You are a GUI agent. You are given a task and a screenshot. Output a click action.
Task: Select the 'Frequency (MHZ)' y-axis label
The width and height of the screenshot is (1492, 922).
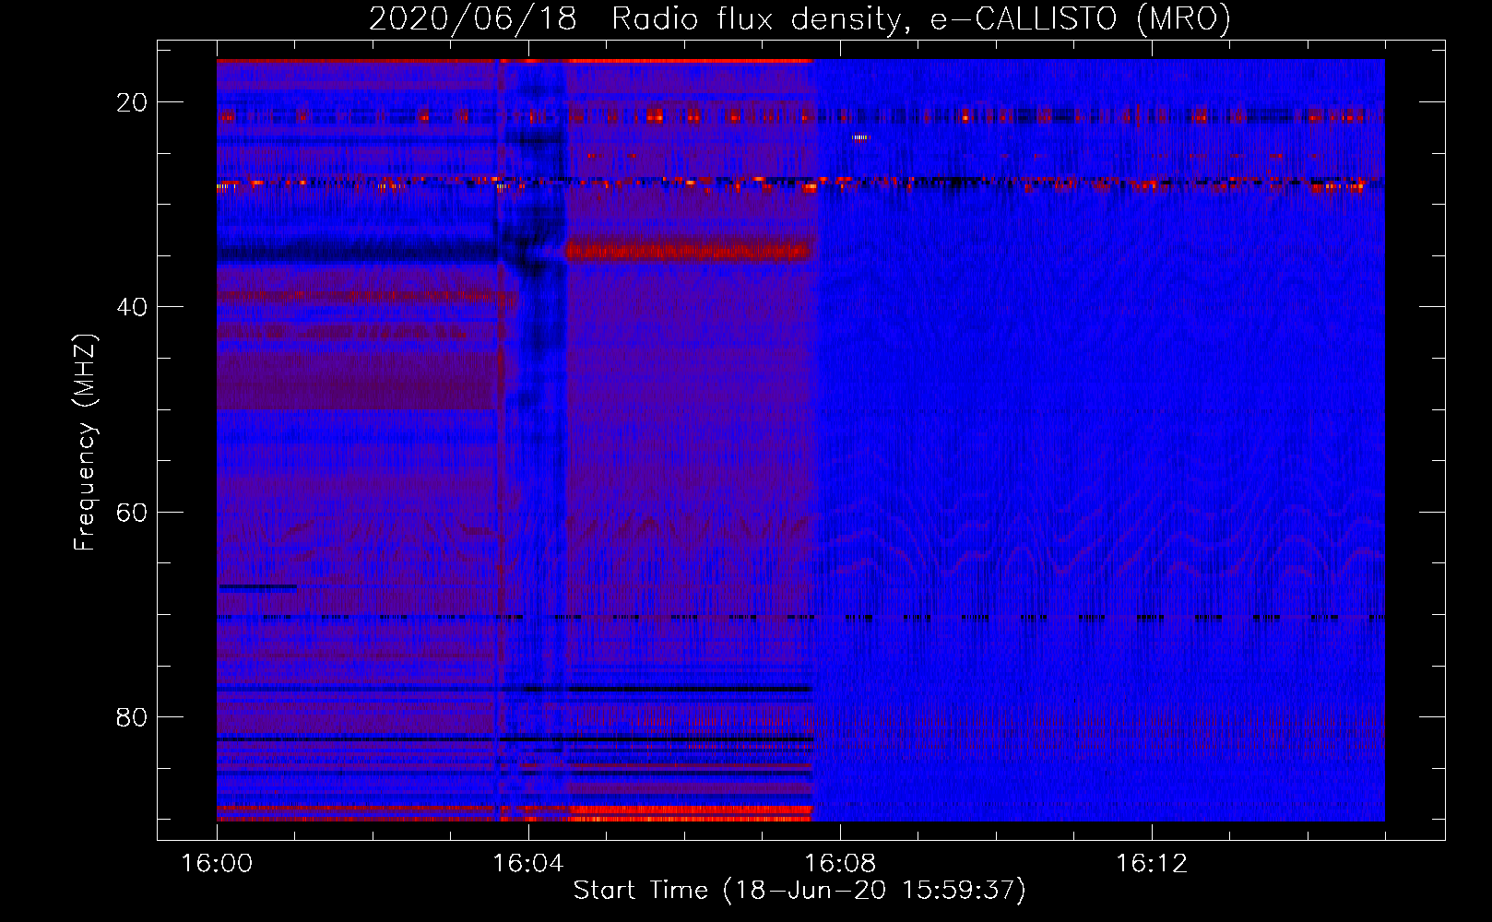point(85,443)
